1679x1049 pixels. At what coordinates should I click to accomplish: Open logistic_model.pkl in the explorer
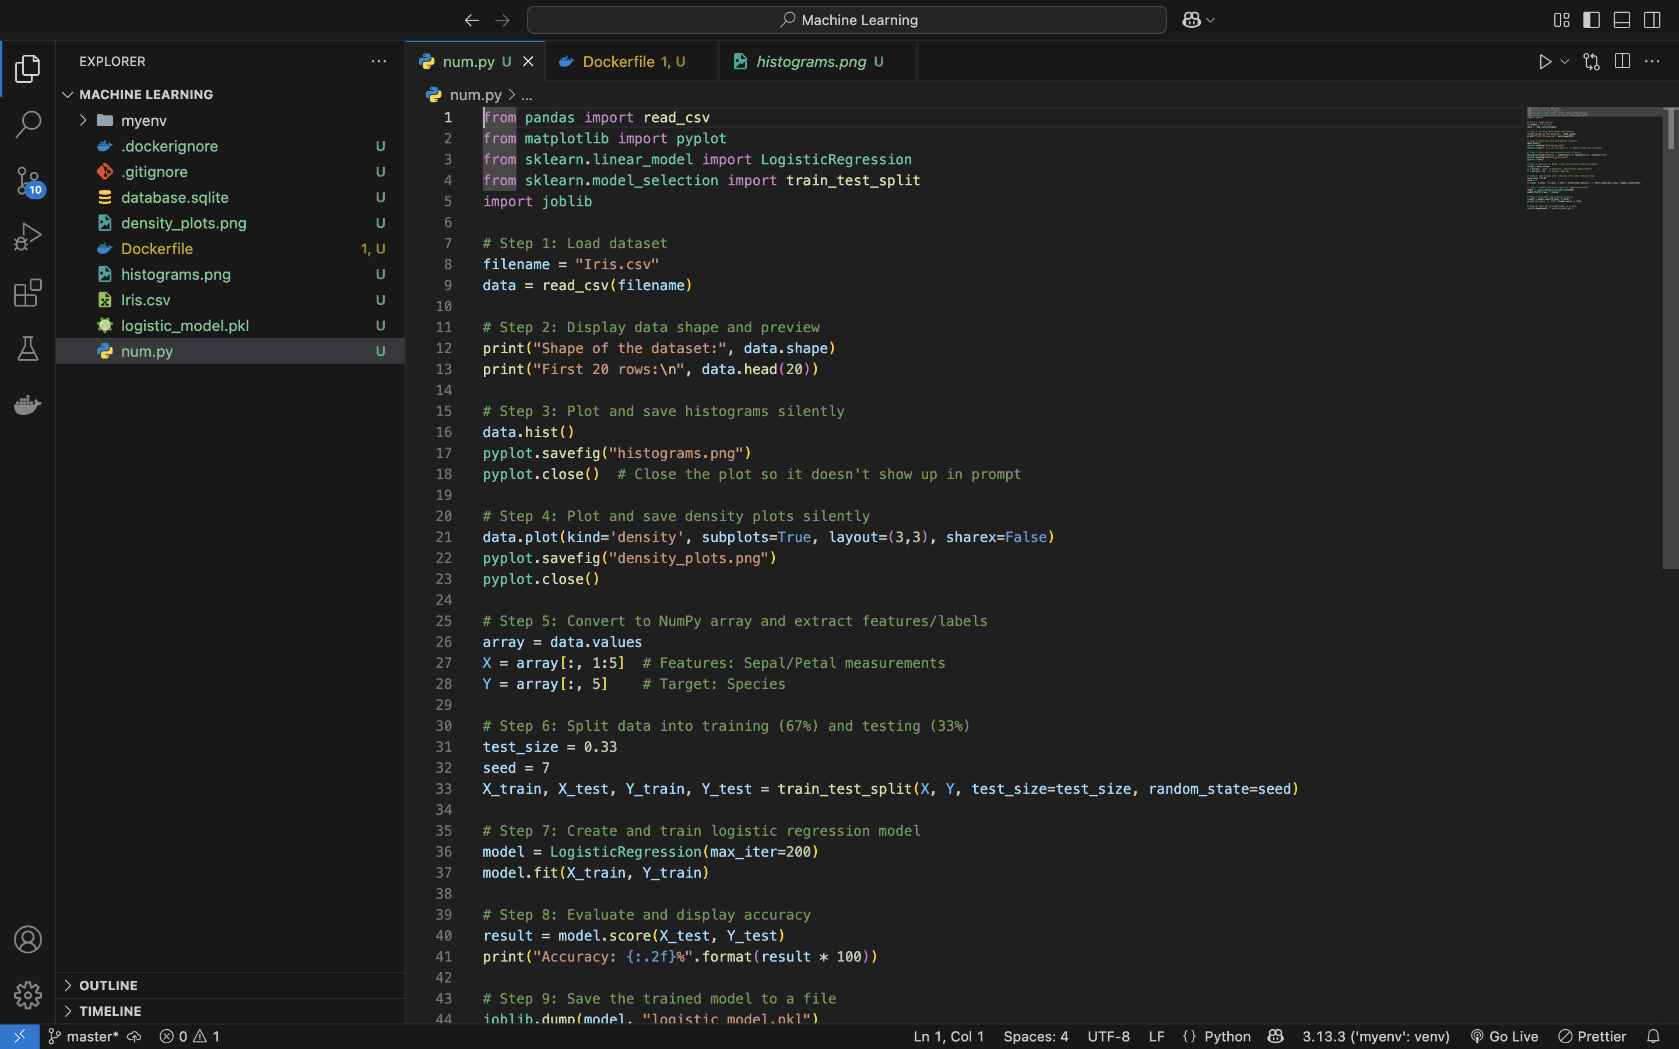pyautogui.click(x=230, y=325)
